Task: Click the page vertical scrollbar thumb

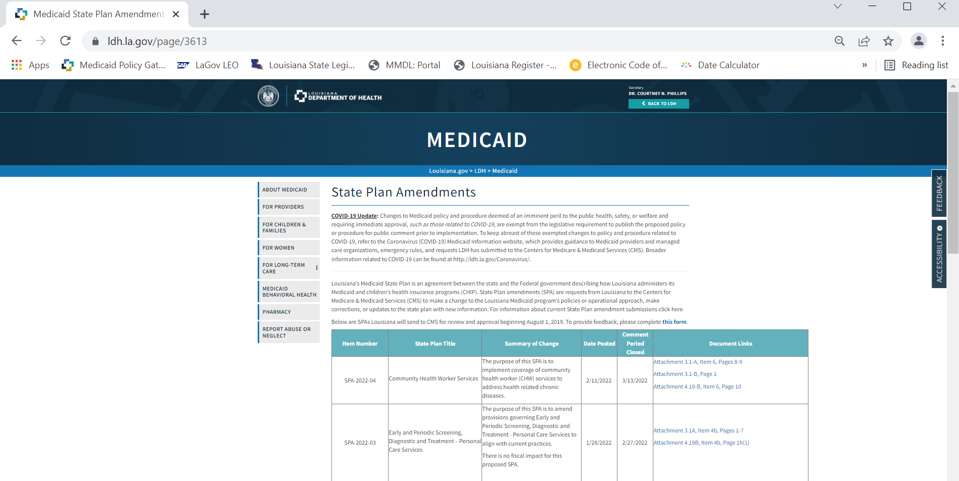Action: coord(953,172)
